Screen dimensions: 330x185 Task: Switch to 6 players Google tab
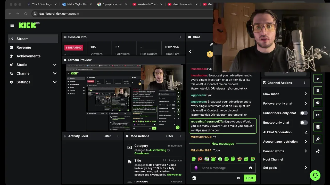tap(112, 4)
